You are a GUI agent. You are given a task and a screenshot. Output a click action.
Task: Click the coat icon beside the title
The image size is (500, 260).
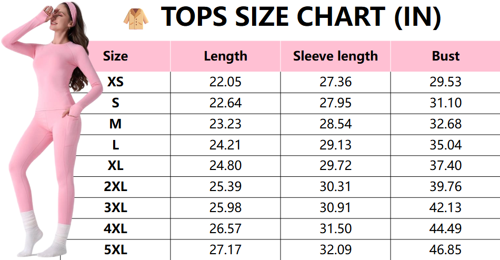click(x=136, y=17)
